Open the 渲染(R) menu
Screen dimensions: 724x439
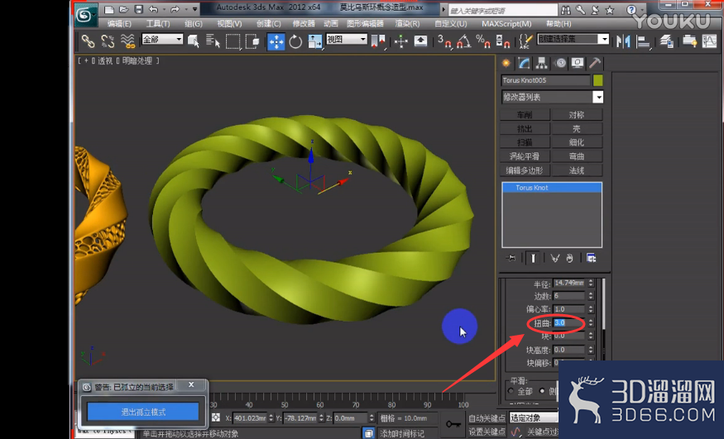(x=408, y=23)
